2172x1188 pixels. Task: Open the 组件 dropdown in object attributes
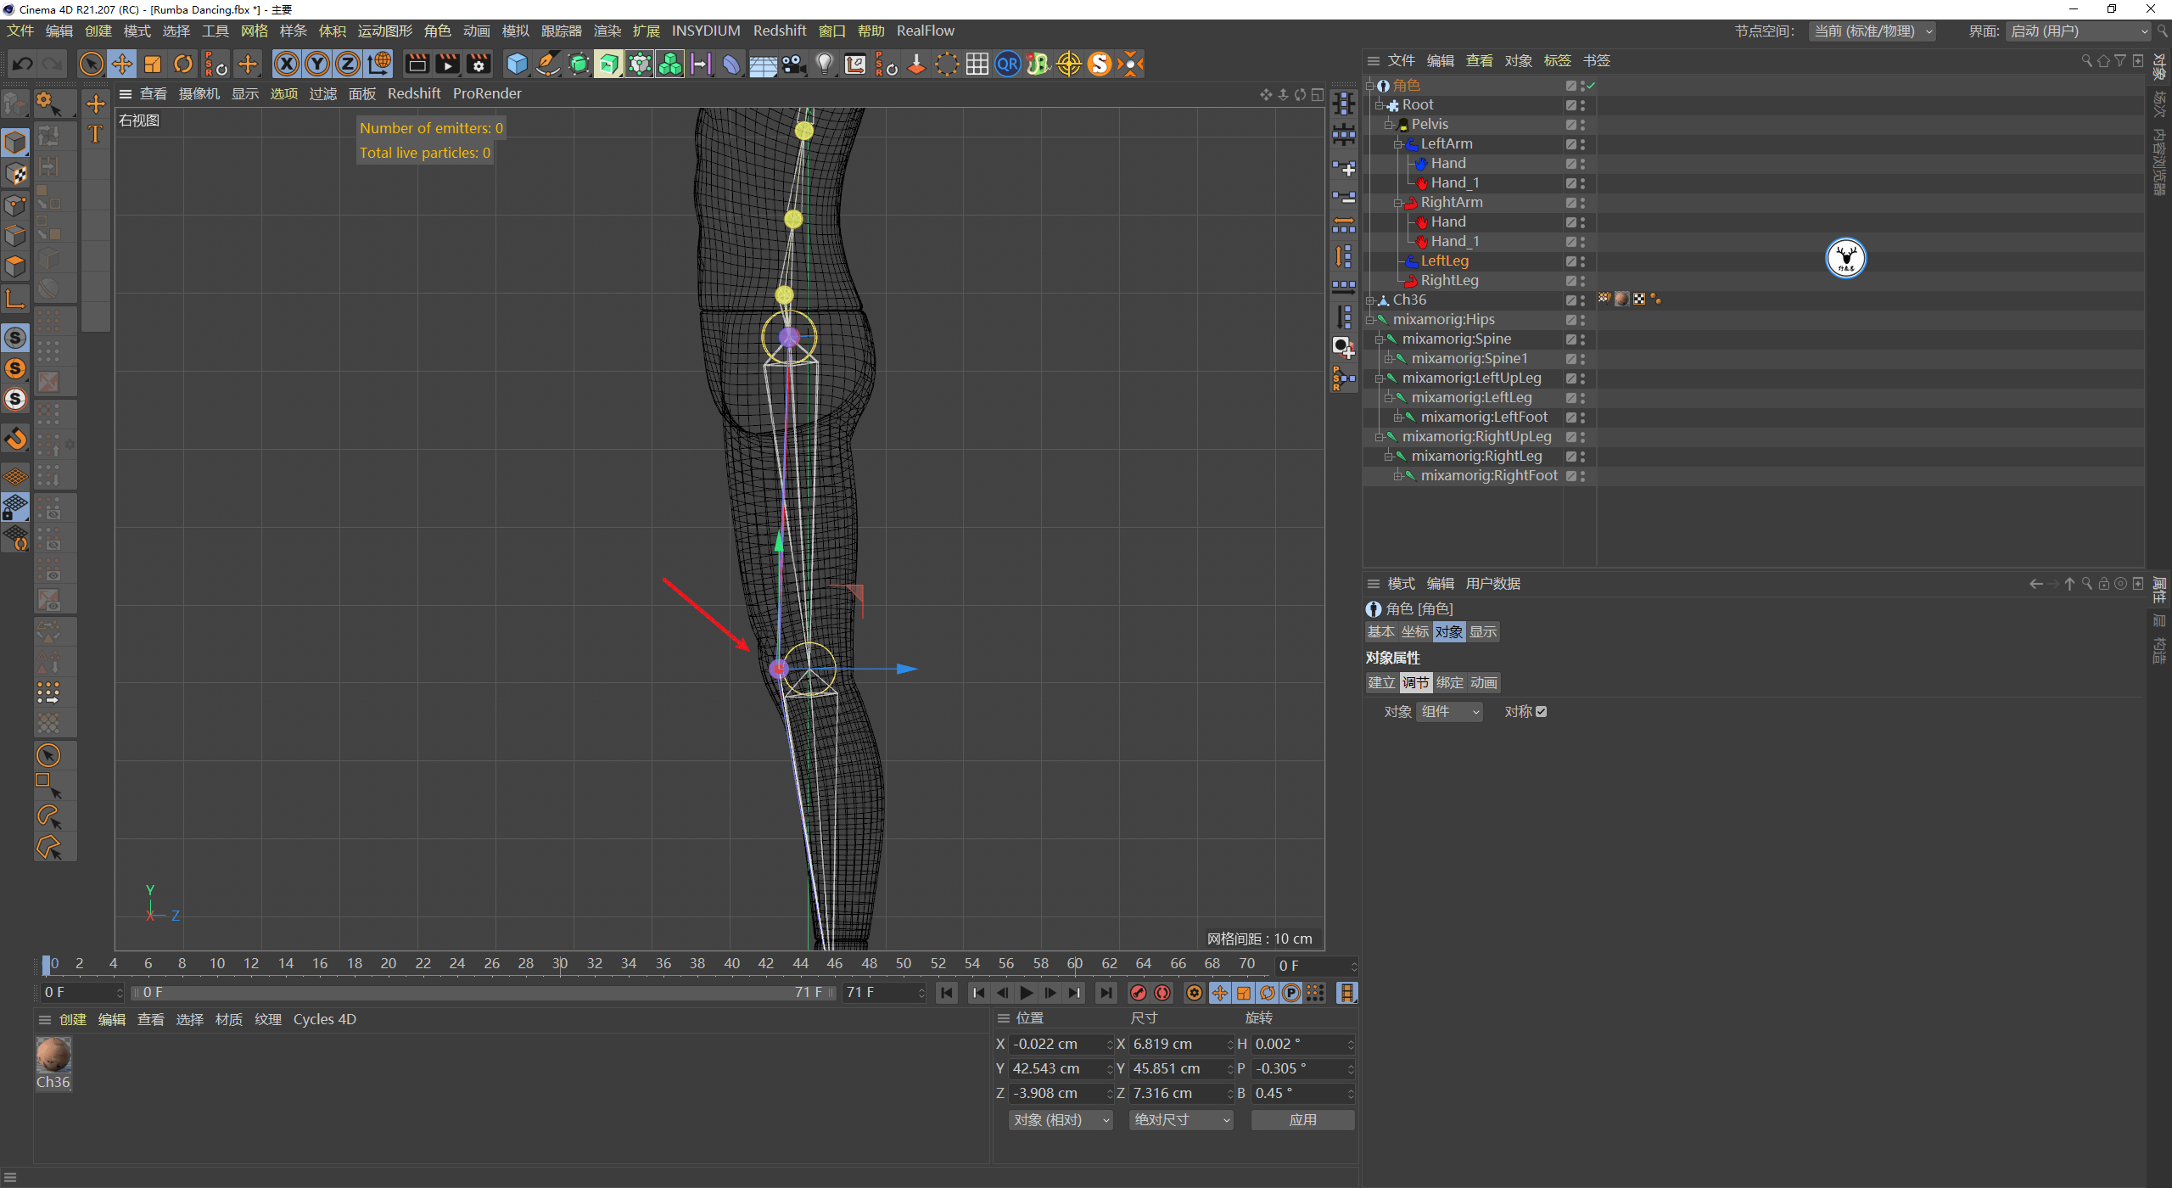click(x=1449, y=711)
